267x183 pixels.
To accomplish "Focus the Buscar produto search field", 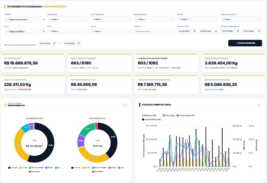I will point(155,31).
